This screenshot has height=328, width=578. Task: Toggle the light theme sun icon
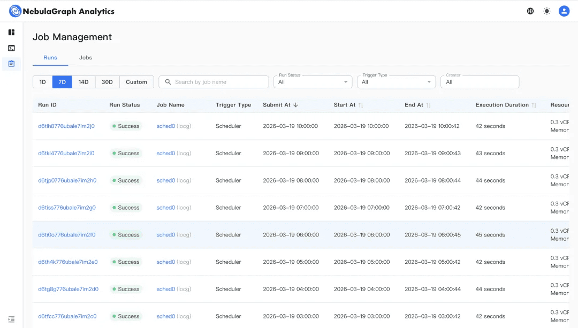(x=546, y=11)
